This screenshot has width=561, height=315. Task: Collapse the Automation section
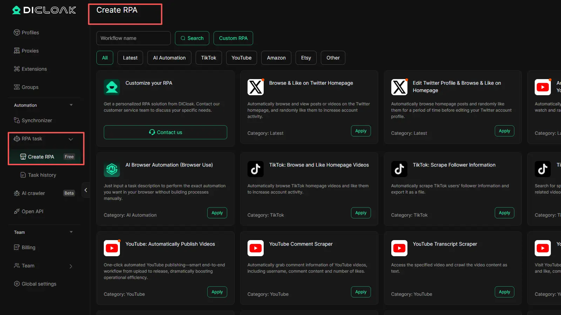71,105
